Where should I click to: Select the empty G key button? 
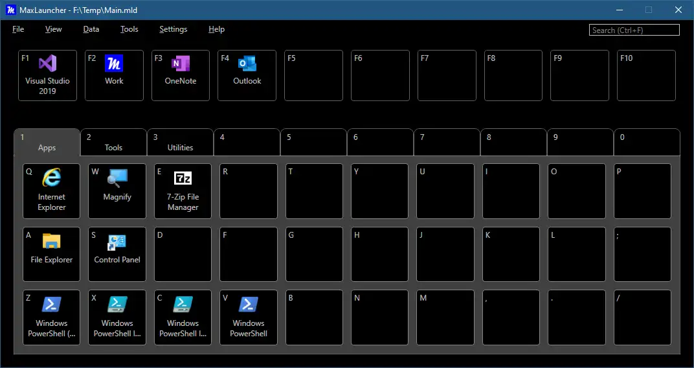click(314, 254)
